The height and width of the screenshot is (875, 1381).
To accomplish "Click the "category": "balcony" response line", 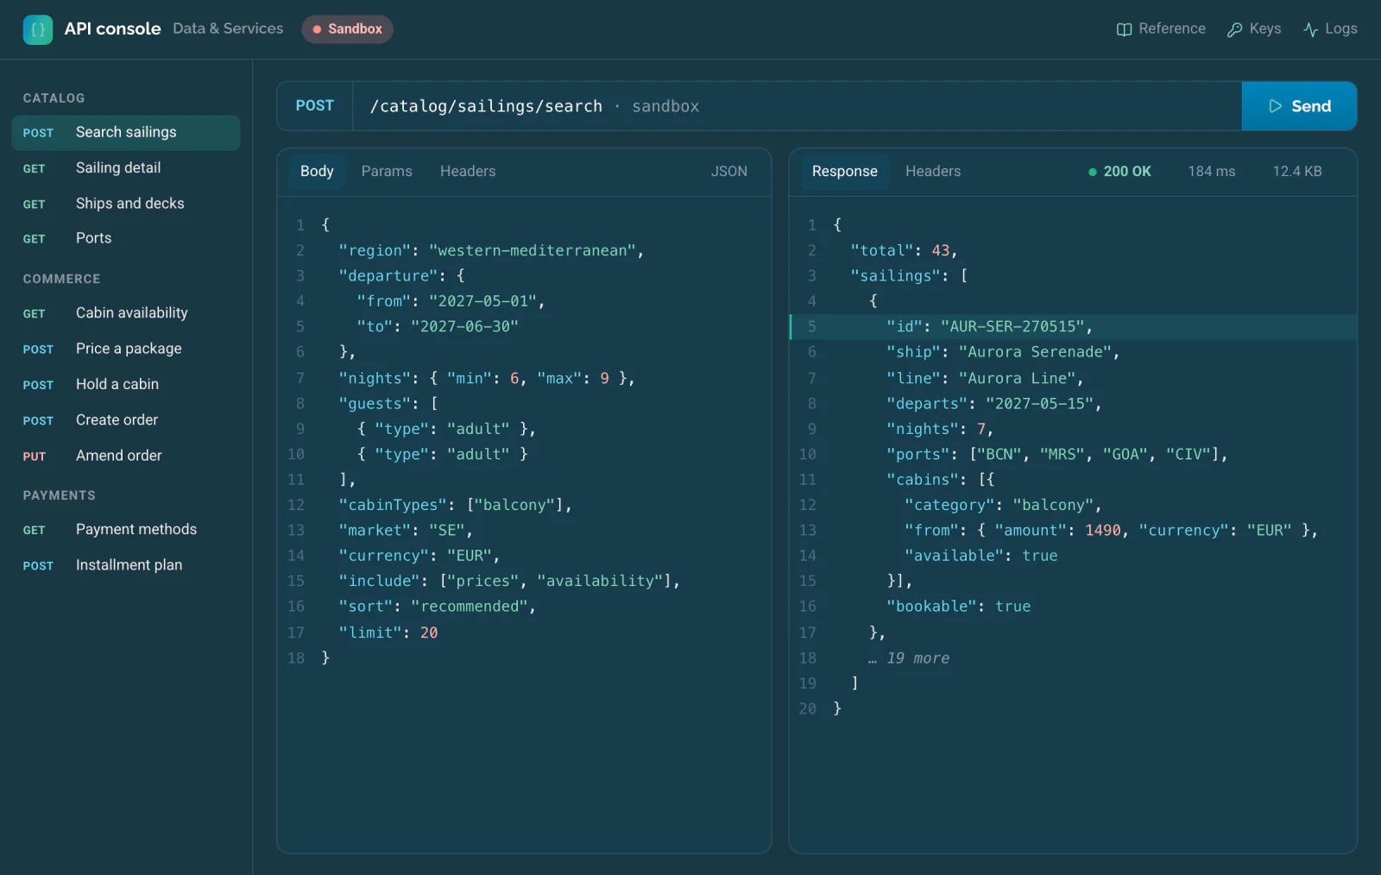I will pyautogui.click(x=1003, y=505).
